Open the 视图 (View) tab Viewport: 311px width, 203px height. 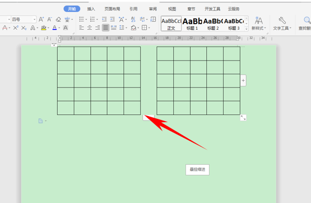pos(172,9)
